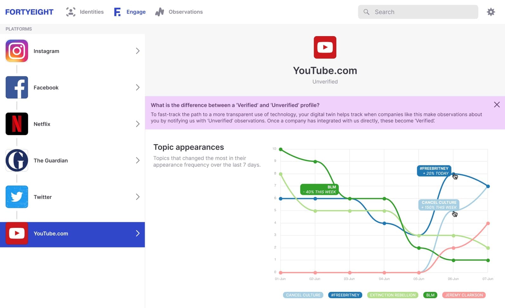
Task: Click the large YouTube logo in header
Action: point(325,48)
